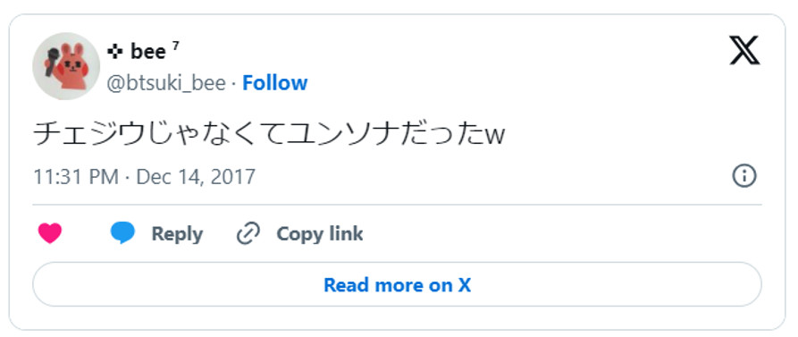Click the Dec 14, 2017 date
798x337 pixels.
point(196,177)
